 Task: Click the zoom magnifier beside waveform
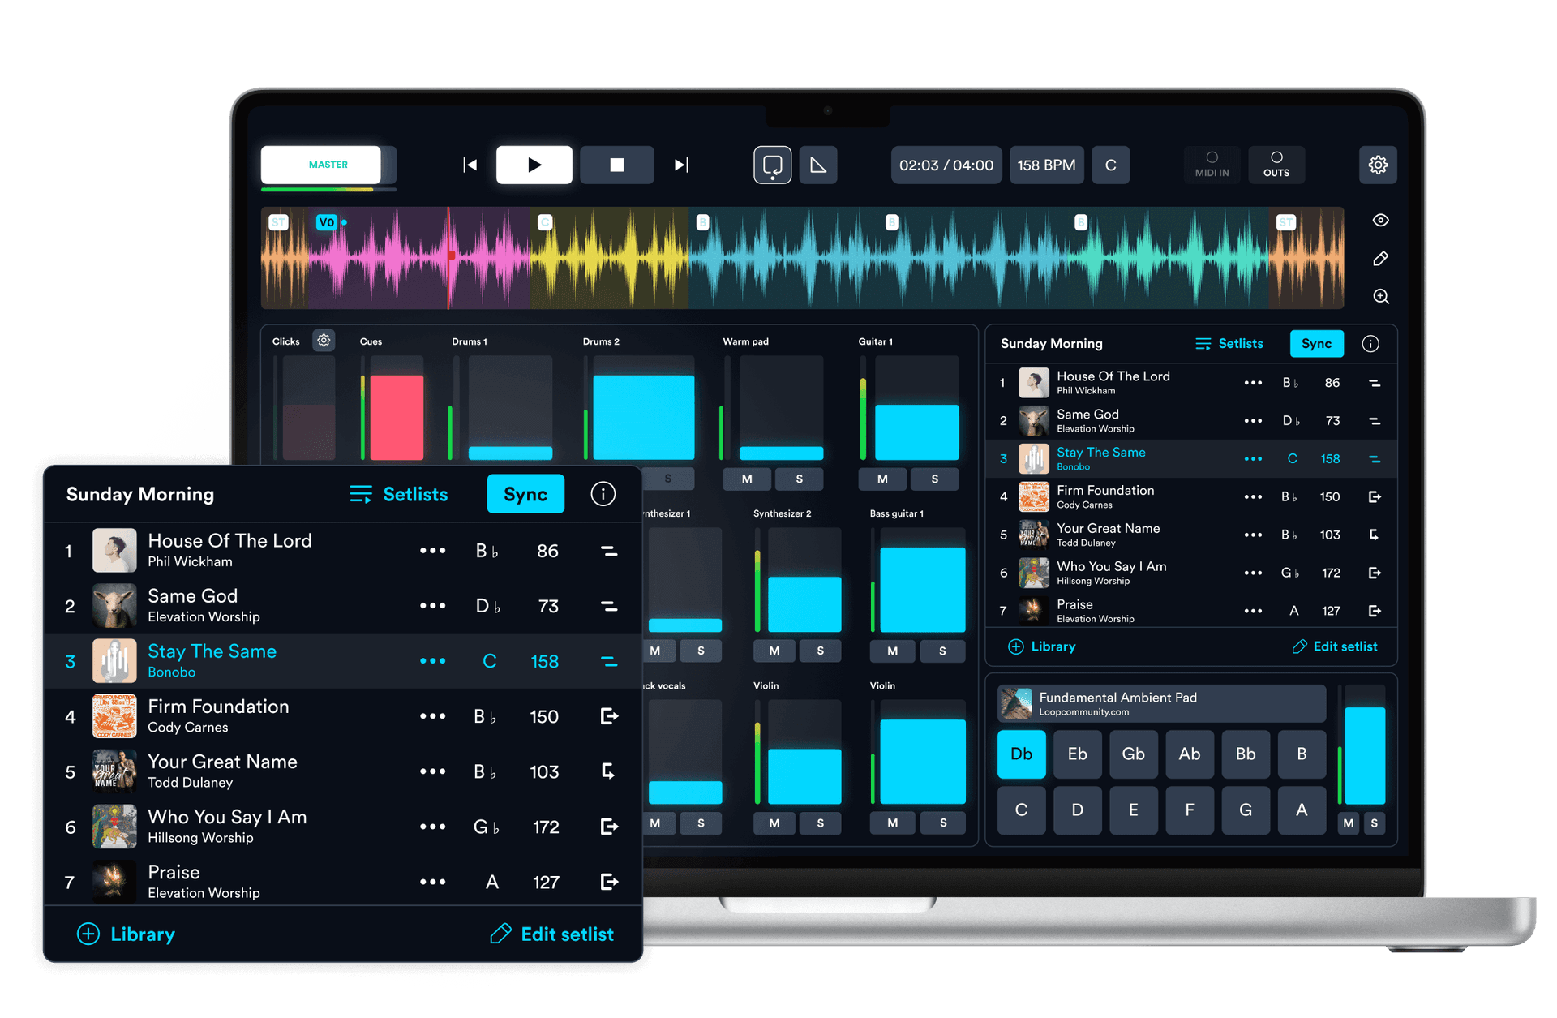click(1380, 297)
